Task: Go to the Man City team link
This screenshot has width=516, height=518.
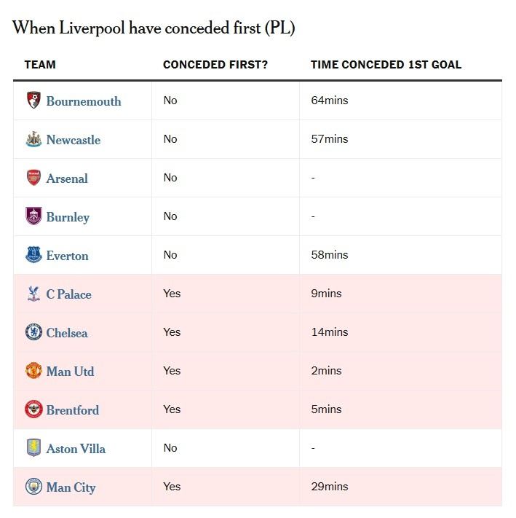Action: point(71,487)
